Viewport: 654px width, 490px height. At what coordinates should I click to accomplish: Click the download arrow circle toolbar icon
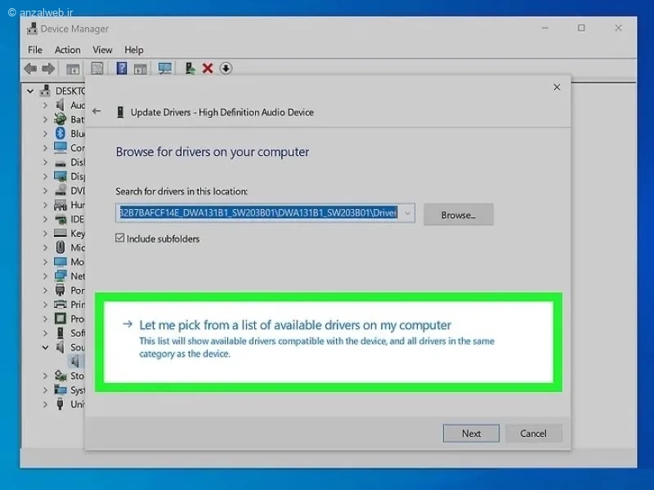226,69
